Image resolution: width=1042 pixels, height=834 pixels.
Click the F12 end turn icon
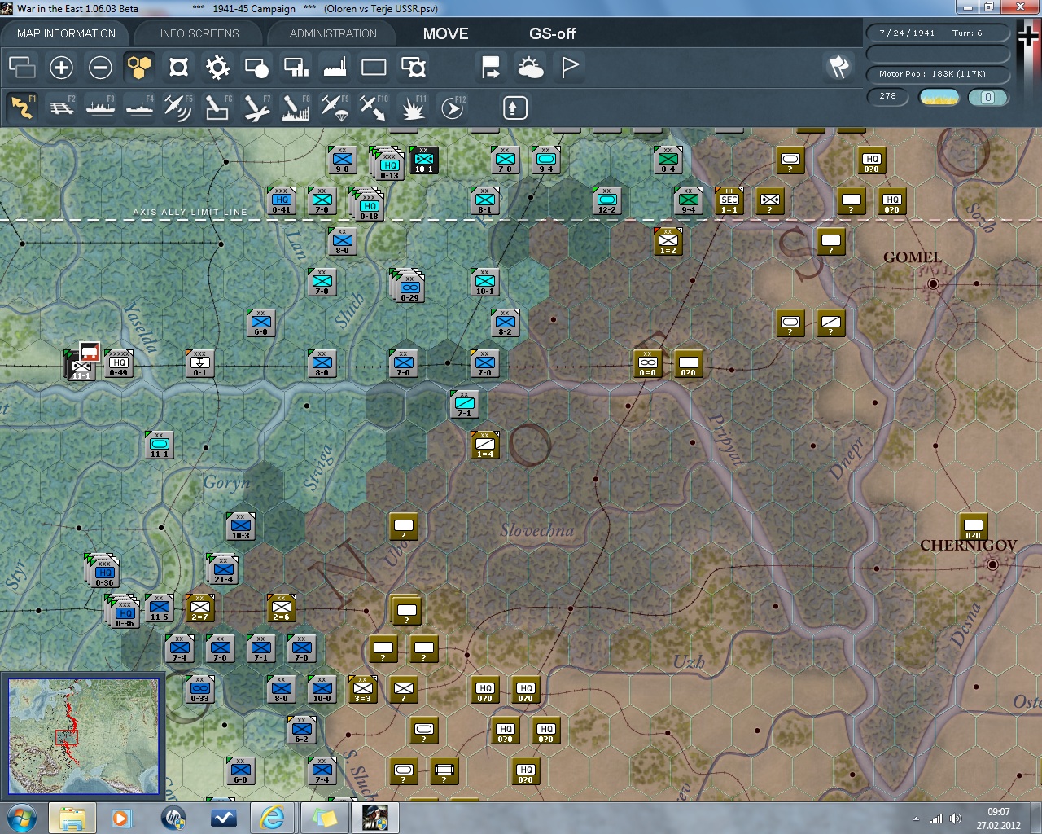pyautogui.click(x=452, y=108)
